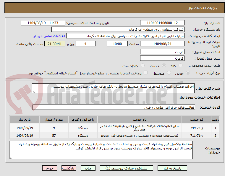
Task: Click resize handle of توضیحات خریدار box
Action: click(x=11, y=157)
